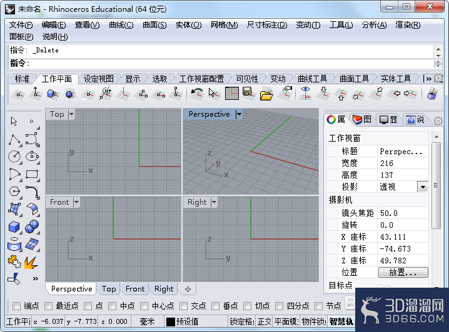
Task: Check the 节点 snap option
Action: pyautogui.click(x=318, y=306)
